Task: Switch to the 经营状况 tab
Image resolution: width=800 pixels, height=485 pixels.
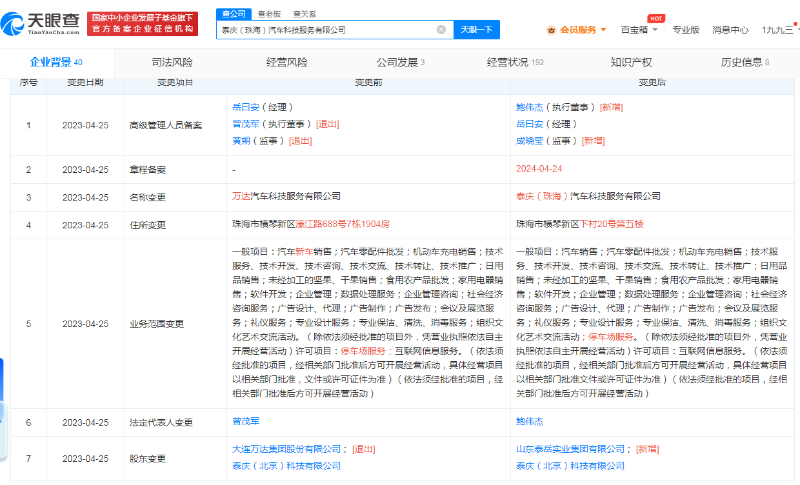Action: (515, 63)
